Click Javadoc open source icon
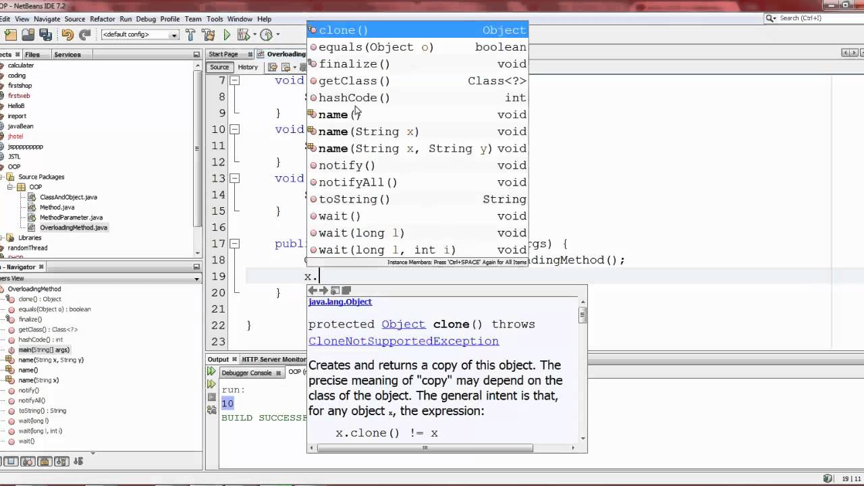The width and height of the screenshot is (864, 486). coord(346,290)
